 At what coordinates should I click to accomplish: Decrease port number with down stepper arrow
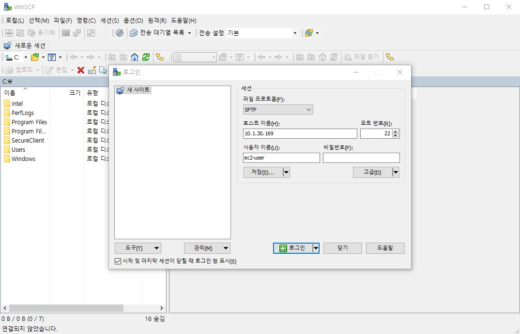click(395, 135)
